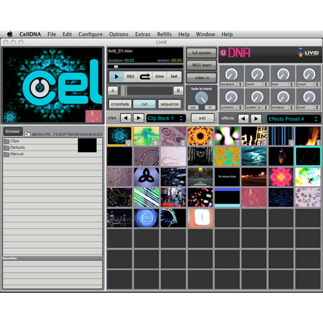Open the Effects Preset 4 dropdown

pyautogui.click(x=294, y=119)
